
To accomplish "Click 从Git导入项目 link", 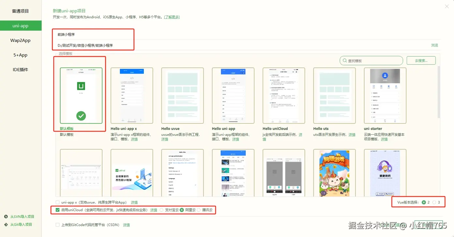I will coord(21,224).
